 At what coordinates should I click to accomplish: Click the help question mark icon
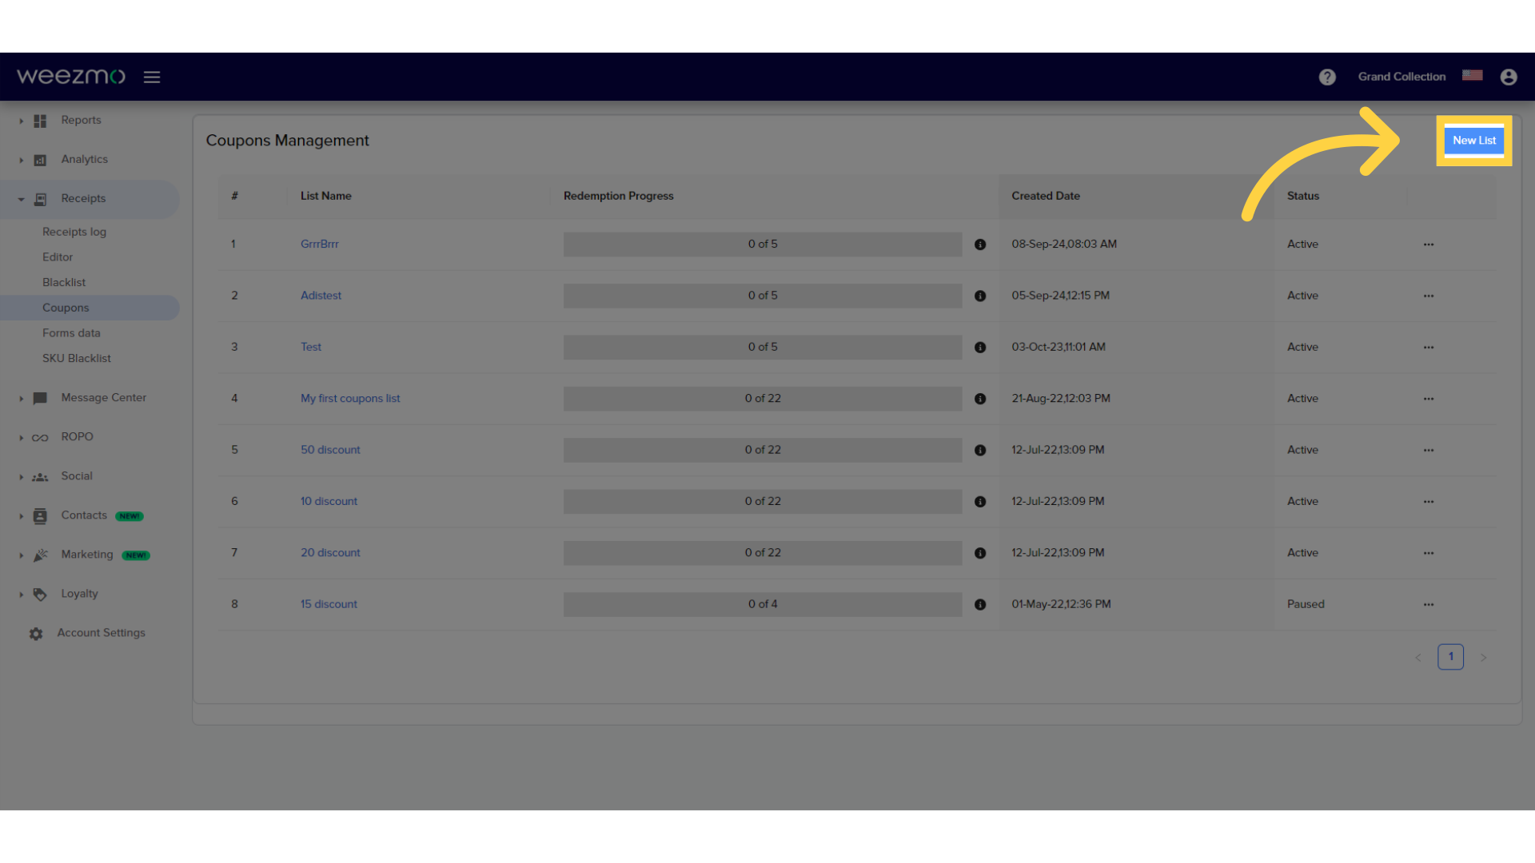tap(1327, 76)
